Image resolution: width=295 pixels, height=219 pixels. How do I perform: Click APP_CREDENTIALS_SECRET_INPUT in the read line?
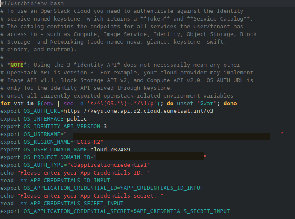(x=77, y=204)
